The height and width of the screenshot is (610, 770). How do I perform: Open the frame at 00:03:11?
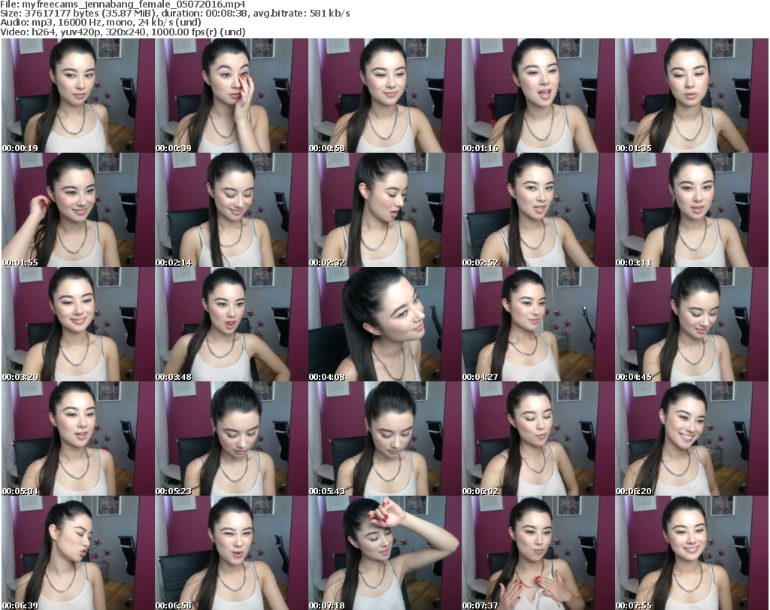(x=692, y=210)
